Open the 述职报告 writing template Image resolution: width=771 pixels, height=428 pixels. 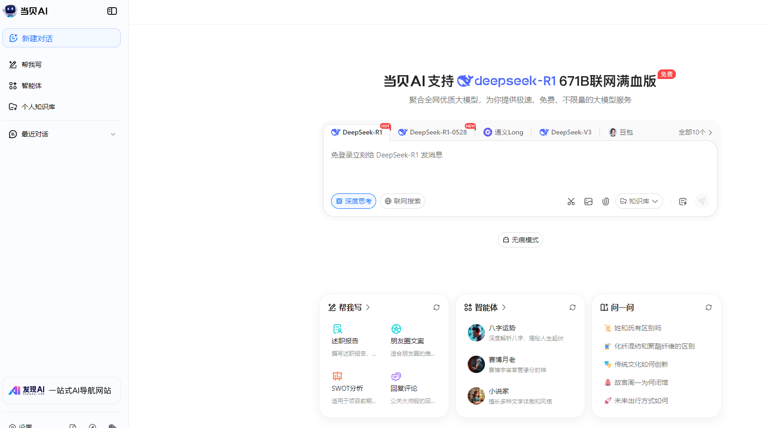pos(354,340)
